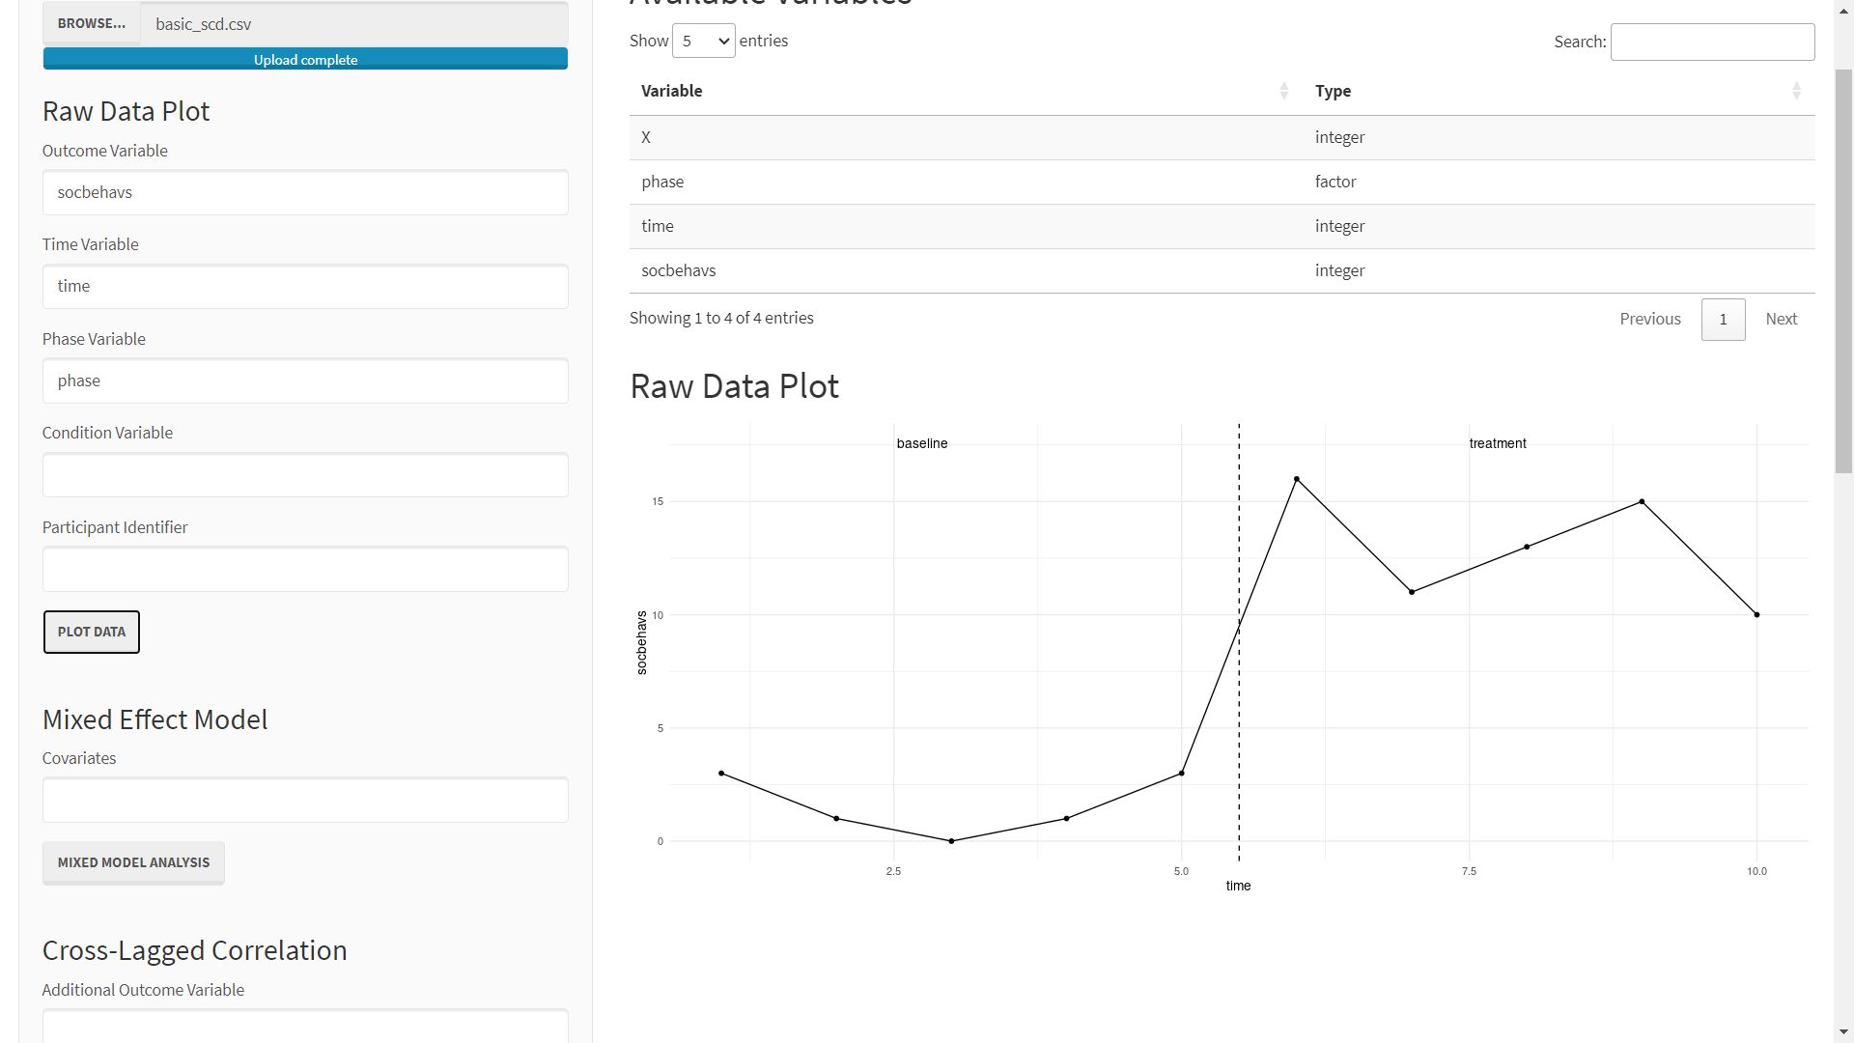Select page 1 in pagination

pos(1723,319)
